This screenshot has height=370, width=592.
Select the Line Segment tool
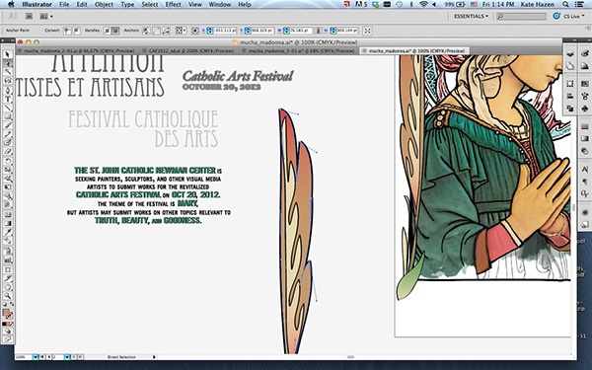point(8,108)
